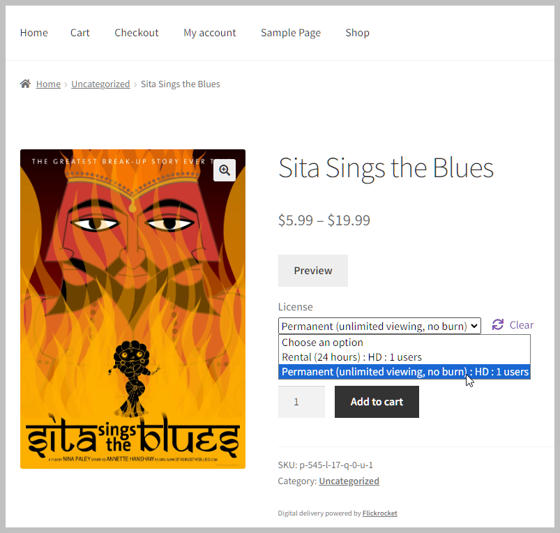Screen dimensions: 560x533
Task: Click the refresh arrows icon beside Clear
Action: (497, 324)
